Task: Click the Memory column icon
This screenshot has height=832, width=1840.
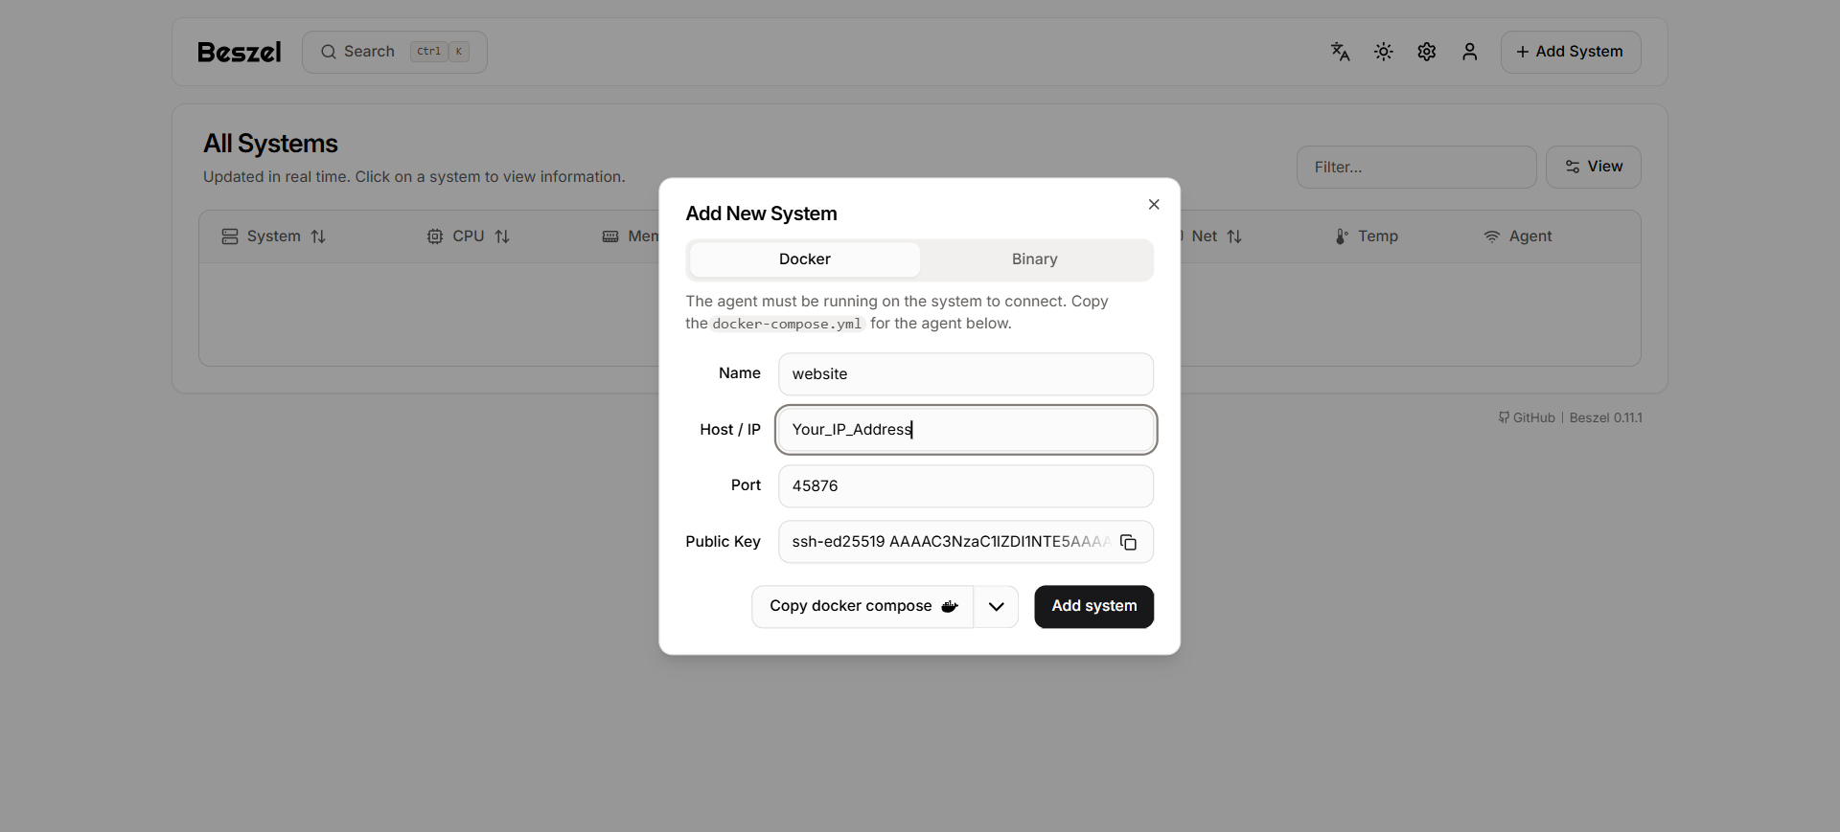Action: pos(610,236)
